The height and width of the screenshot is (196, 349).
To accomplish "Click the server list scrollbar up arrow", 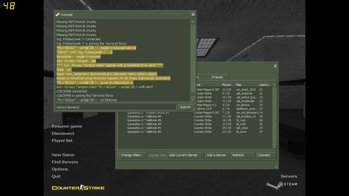I will [x=275, y=85].
